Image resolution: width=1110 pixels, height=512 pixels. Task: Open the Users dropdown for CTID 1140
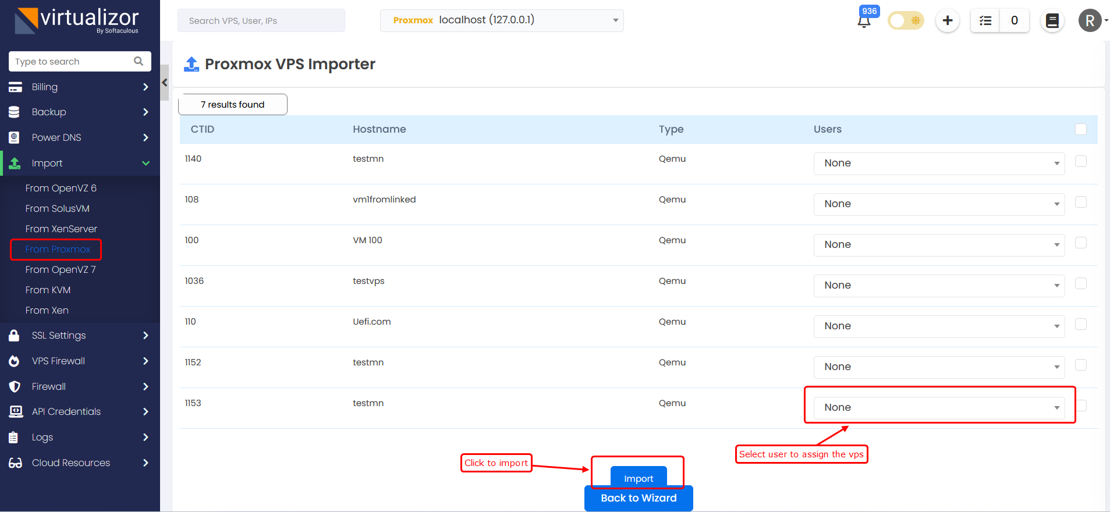click(939, 163)
